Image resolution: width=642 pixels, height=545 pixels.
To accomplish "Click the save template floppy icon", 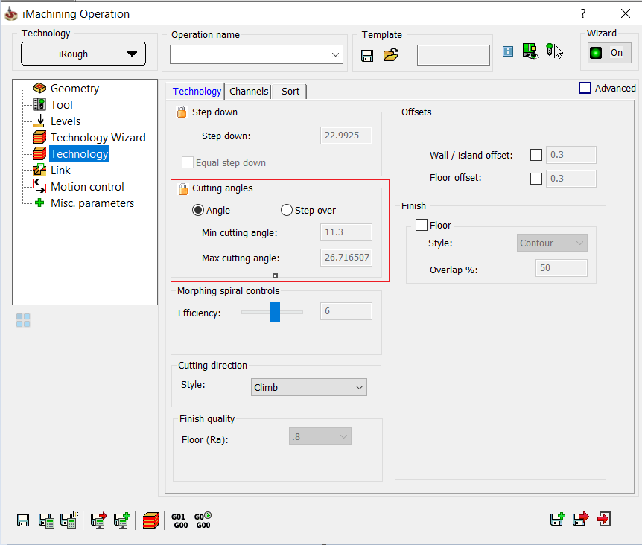I will 367,56.
